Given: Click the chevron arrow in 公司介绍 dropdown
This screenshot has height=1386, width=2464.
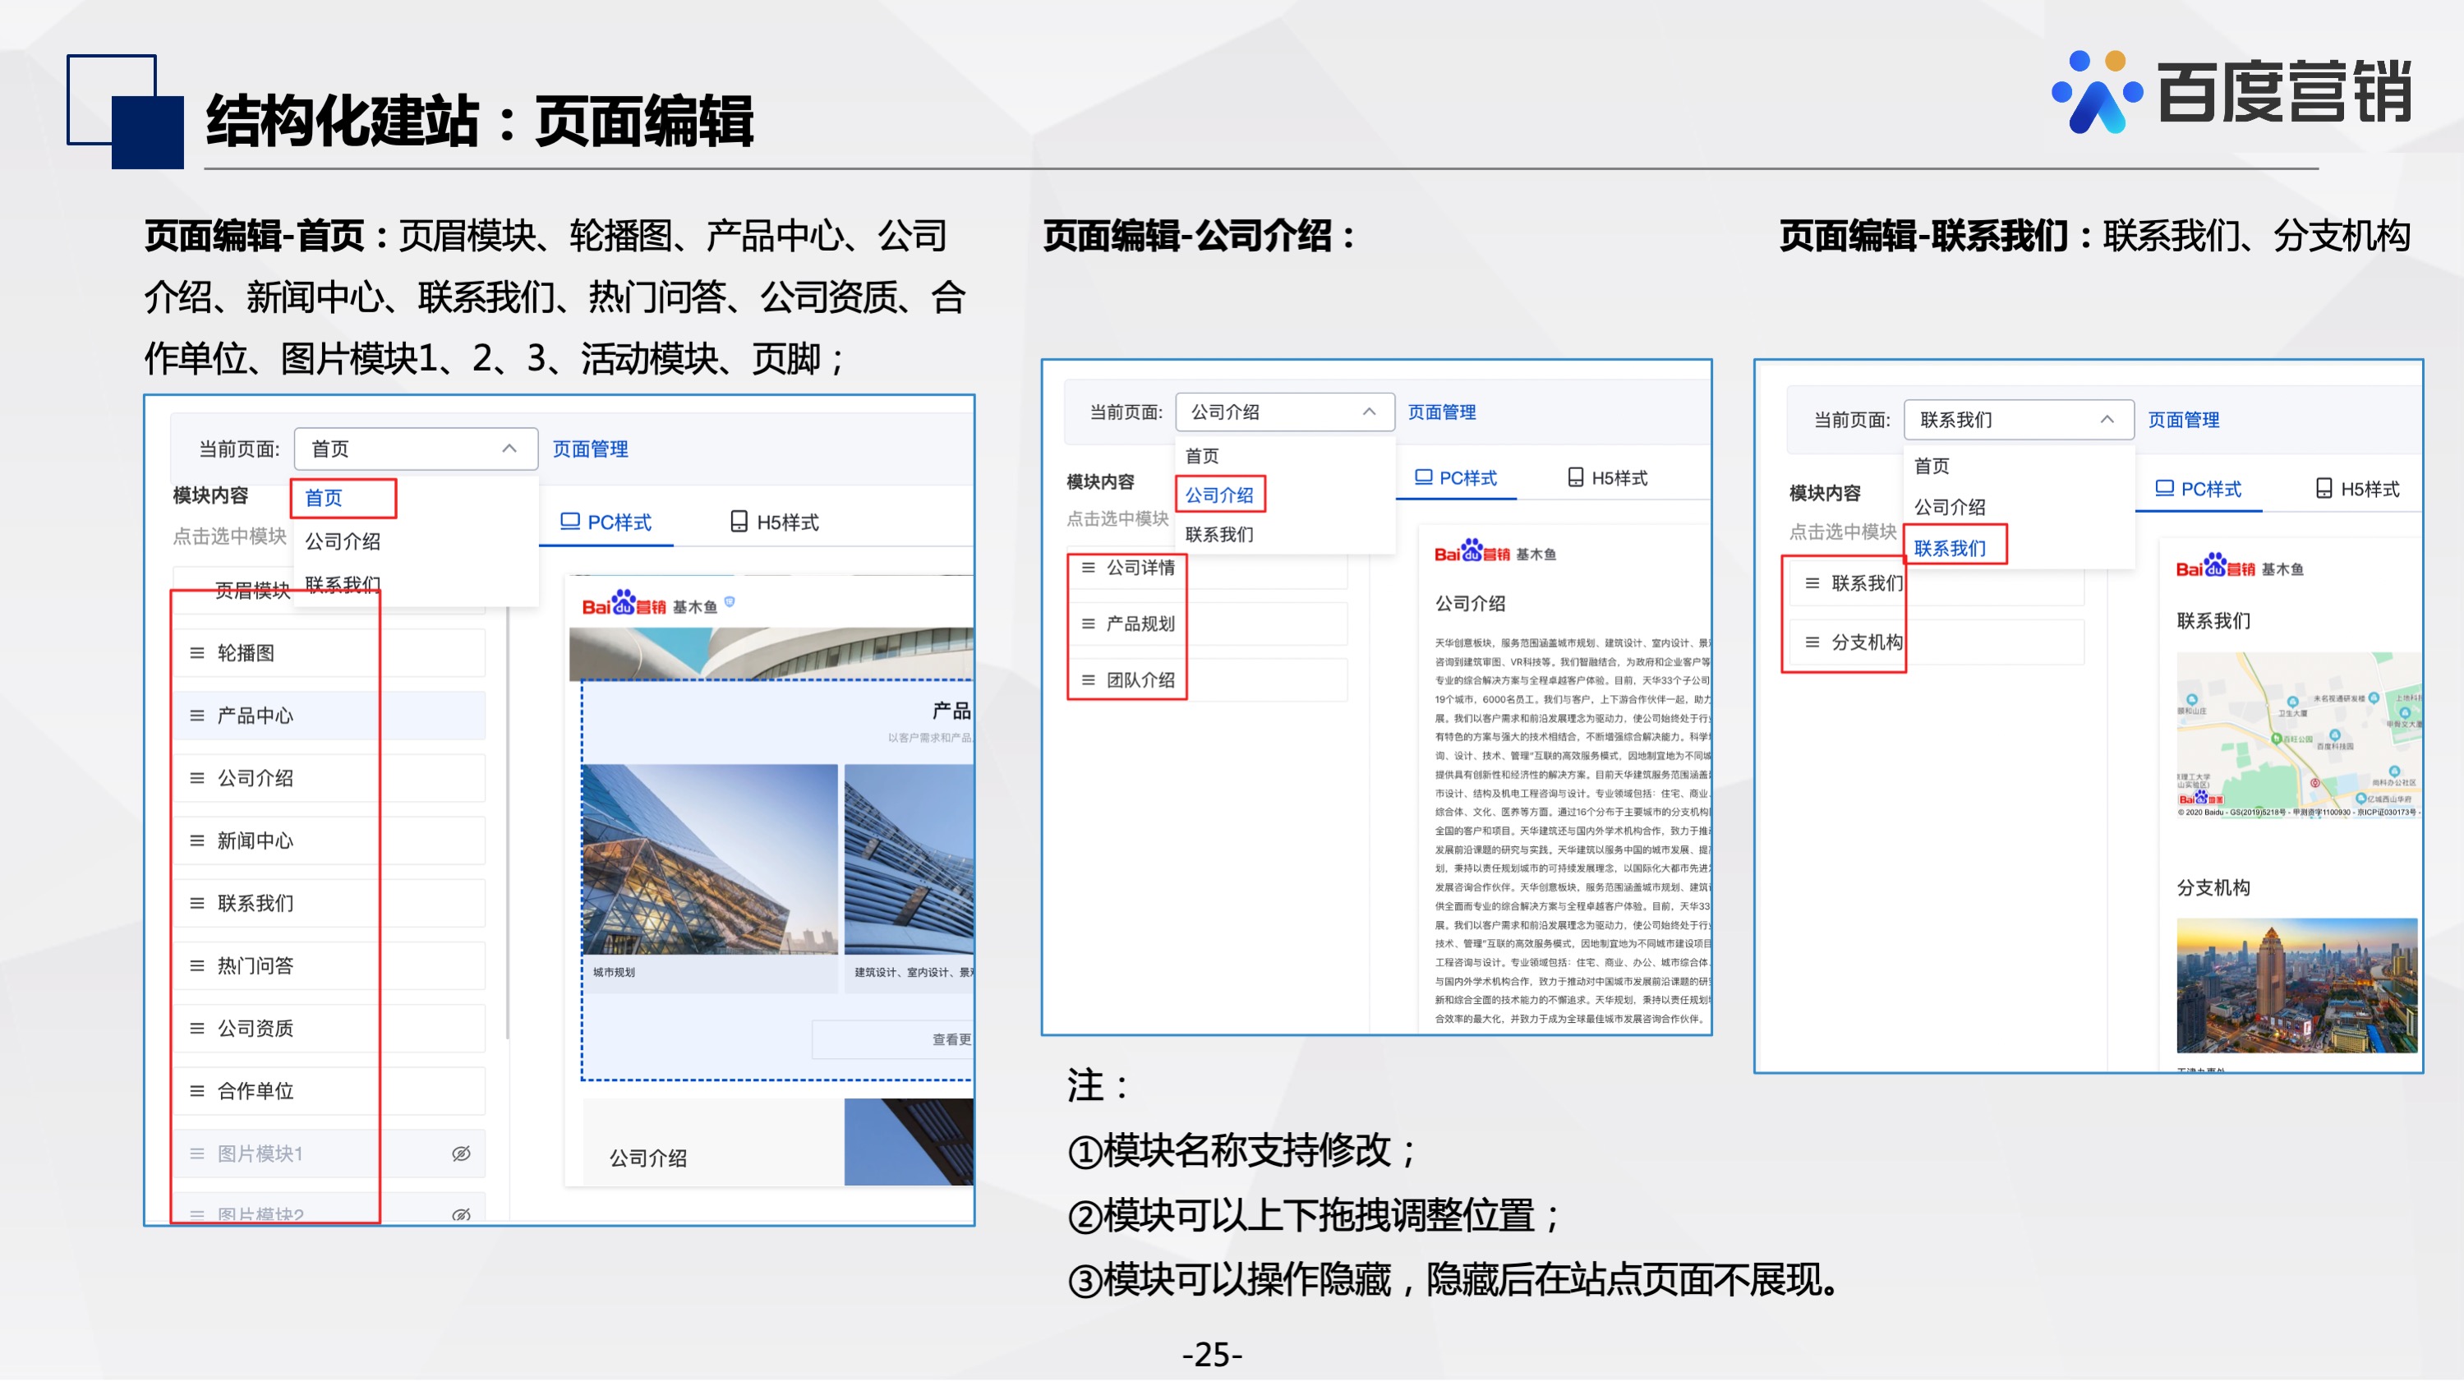Looking at the screenshot, I should [1369, 412].
